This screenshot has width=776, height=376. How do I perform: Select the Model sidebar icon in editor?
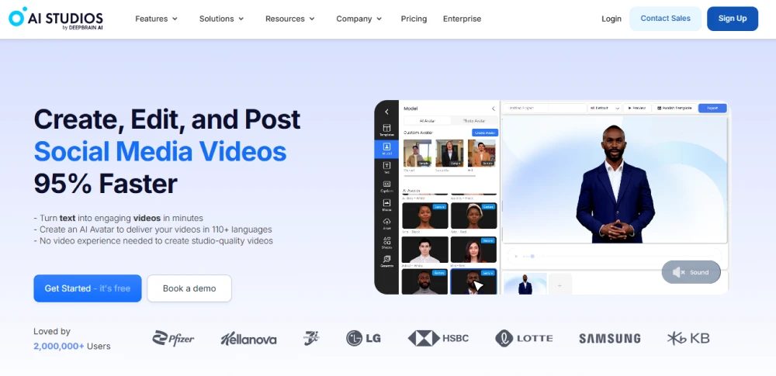(386, 149)
